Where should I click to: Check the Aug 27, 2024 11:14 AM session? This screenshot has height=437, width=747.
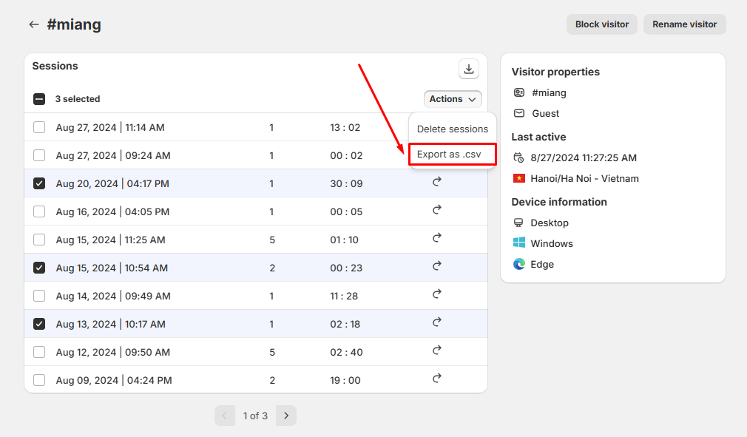(39, 127)
